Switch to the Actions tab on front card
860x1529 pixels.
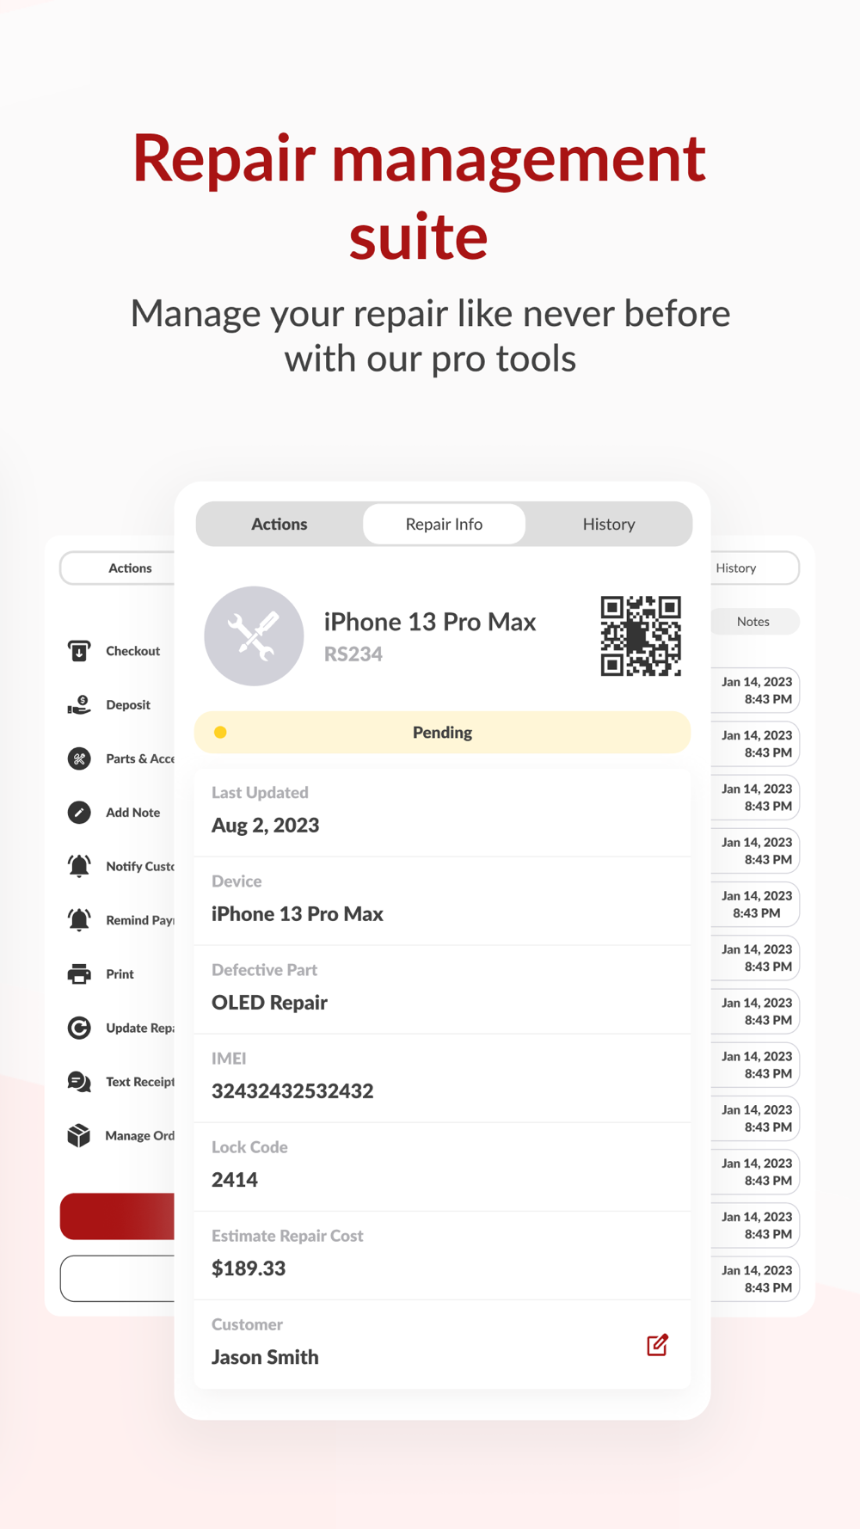pyautogui.click(x=279, y=524)
